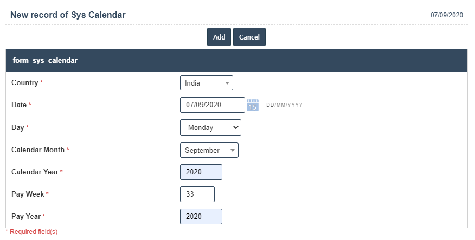Open the Calendar Month dropdown showing September

click(209, 150)
